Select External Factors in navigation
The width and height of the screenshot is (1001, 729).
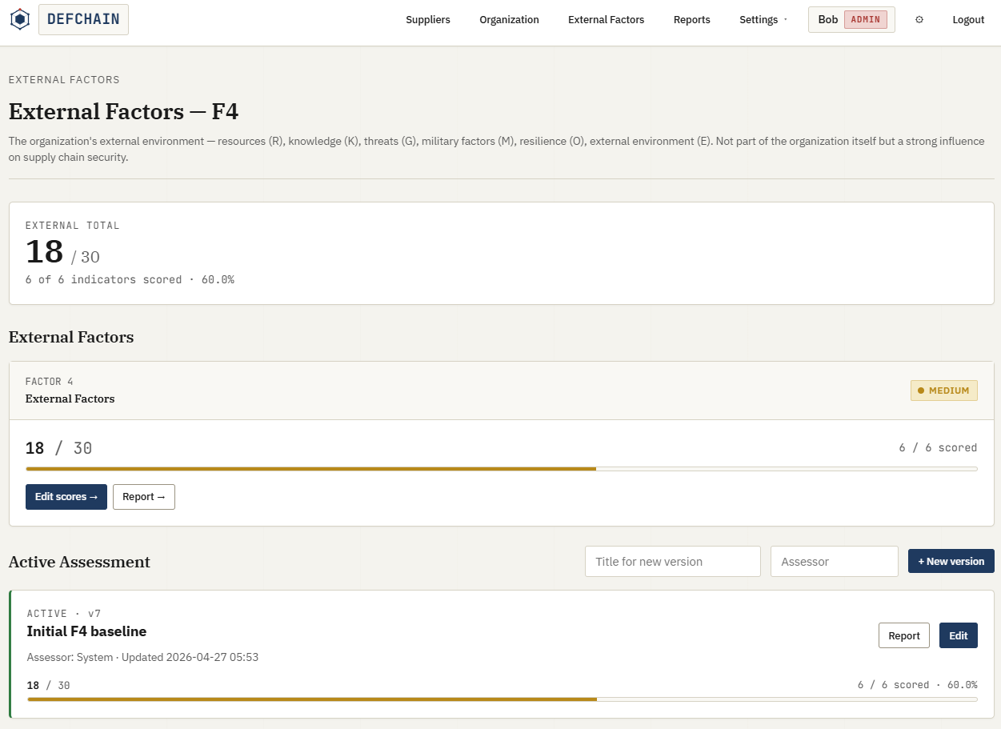pos(606,20)
